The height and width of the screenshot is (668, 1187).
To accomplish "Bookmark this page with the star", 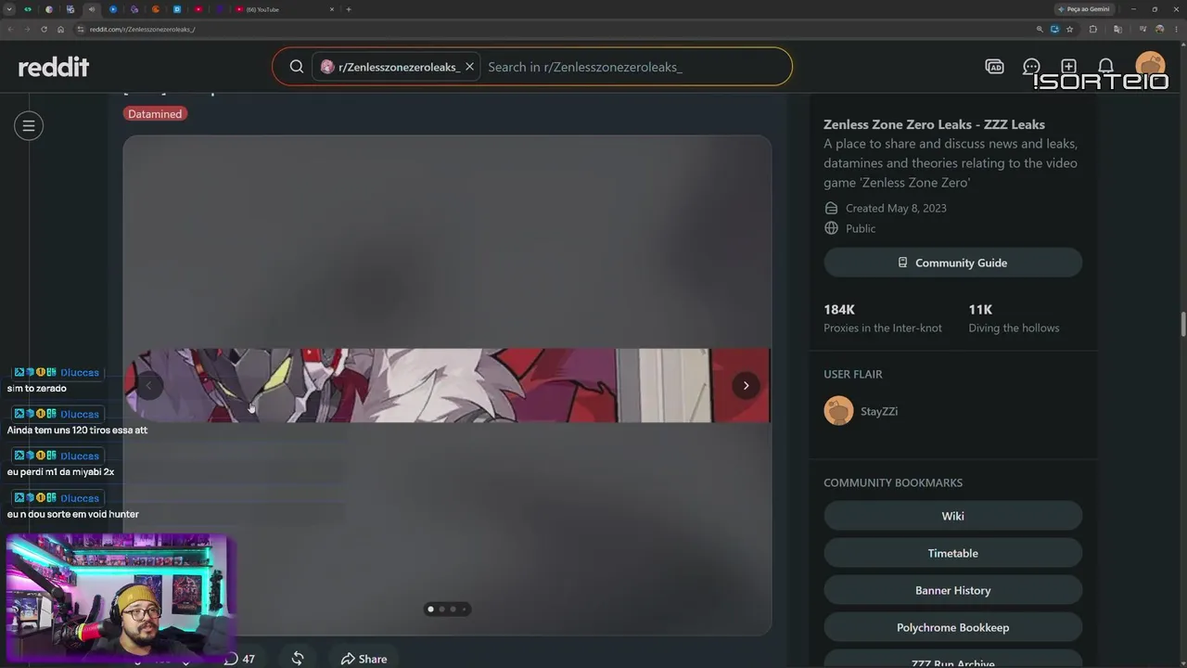I will [x=1069, y=29].
